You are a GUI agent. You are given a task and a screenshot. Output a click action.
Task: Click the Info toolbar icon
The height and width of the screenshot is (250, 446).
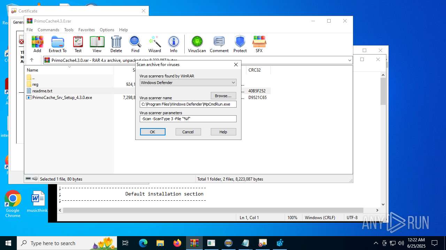(174, 44)
